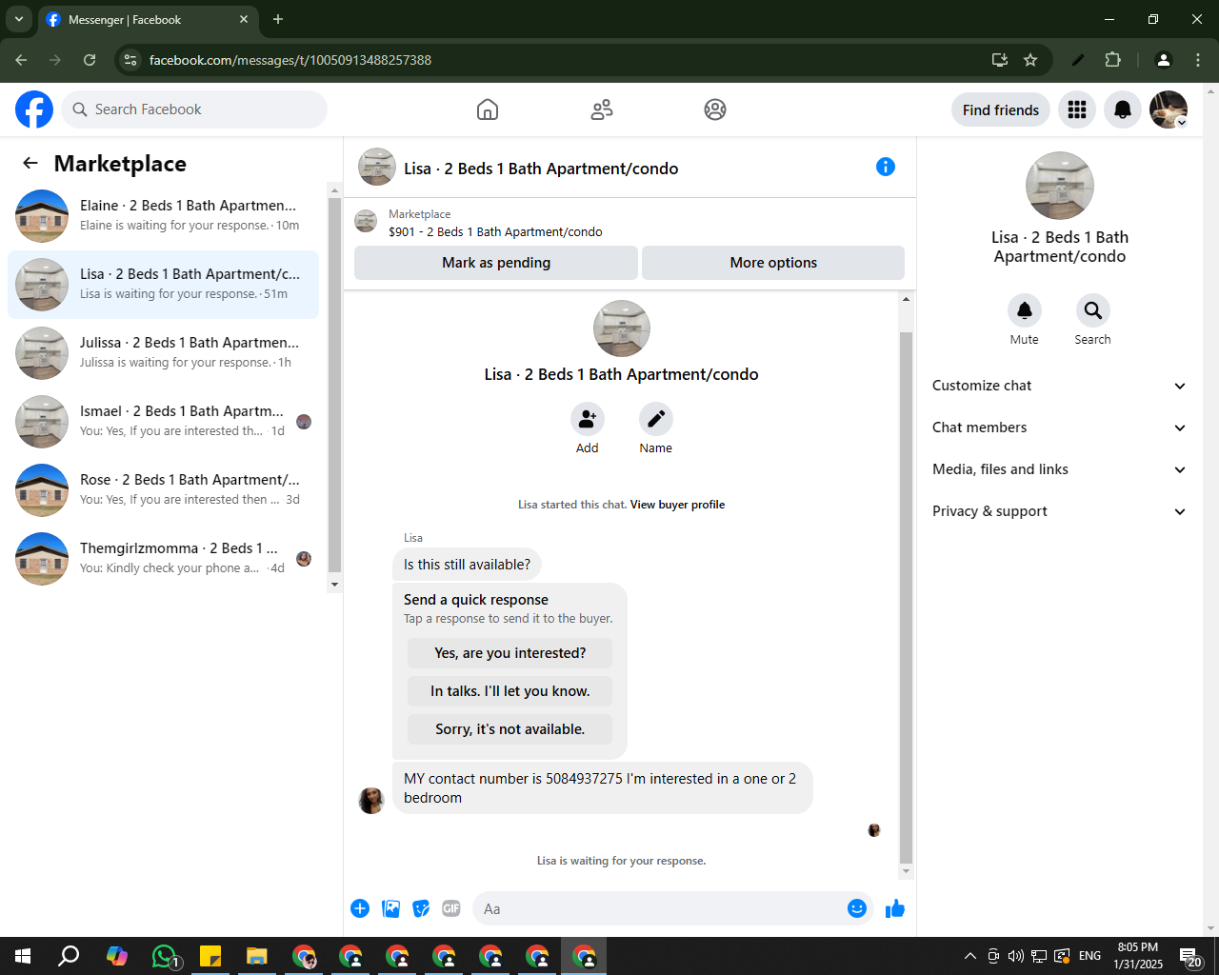Open the Home feed icon
Image resolution: width=1219 pixels, height=975 pixels.
[x=488, y=109]
